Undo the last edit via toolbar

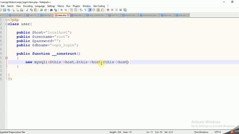(x=41, y=10)
